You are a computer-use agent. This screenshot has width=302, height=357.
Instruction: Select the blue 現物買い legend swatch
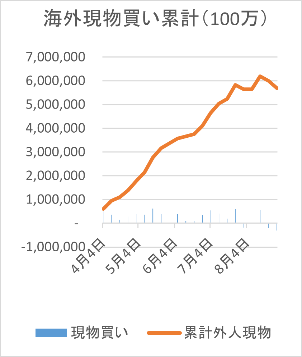click(51, 333)
